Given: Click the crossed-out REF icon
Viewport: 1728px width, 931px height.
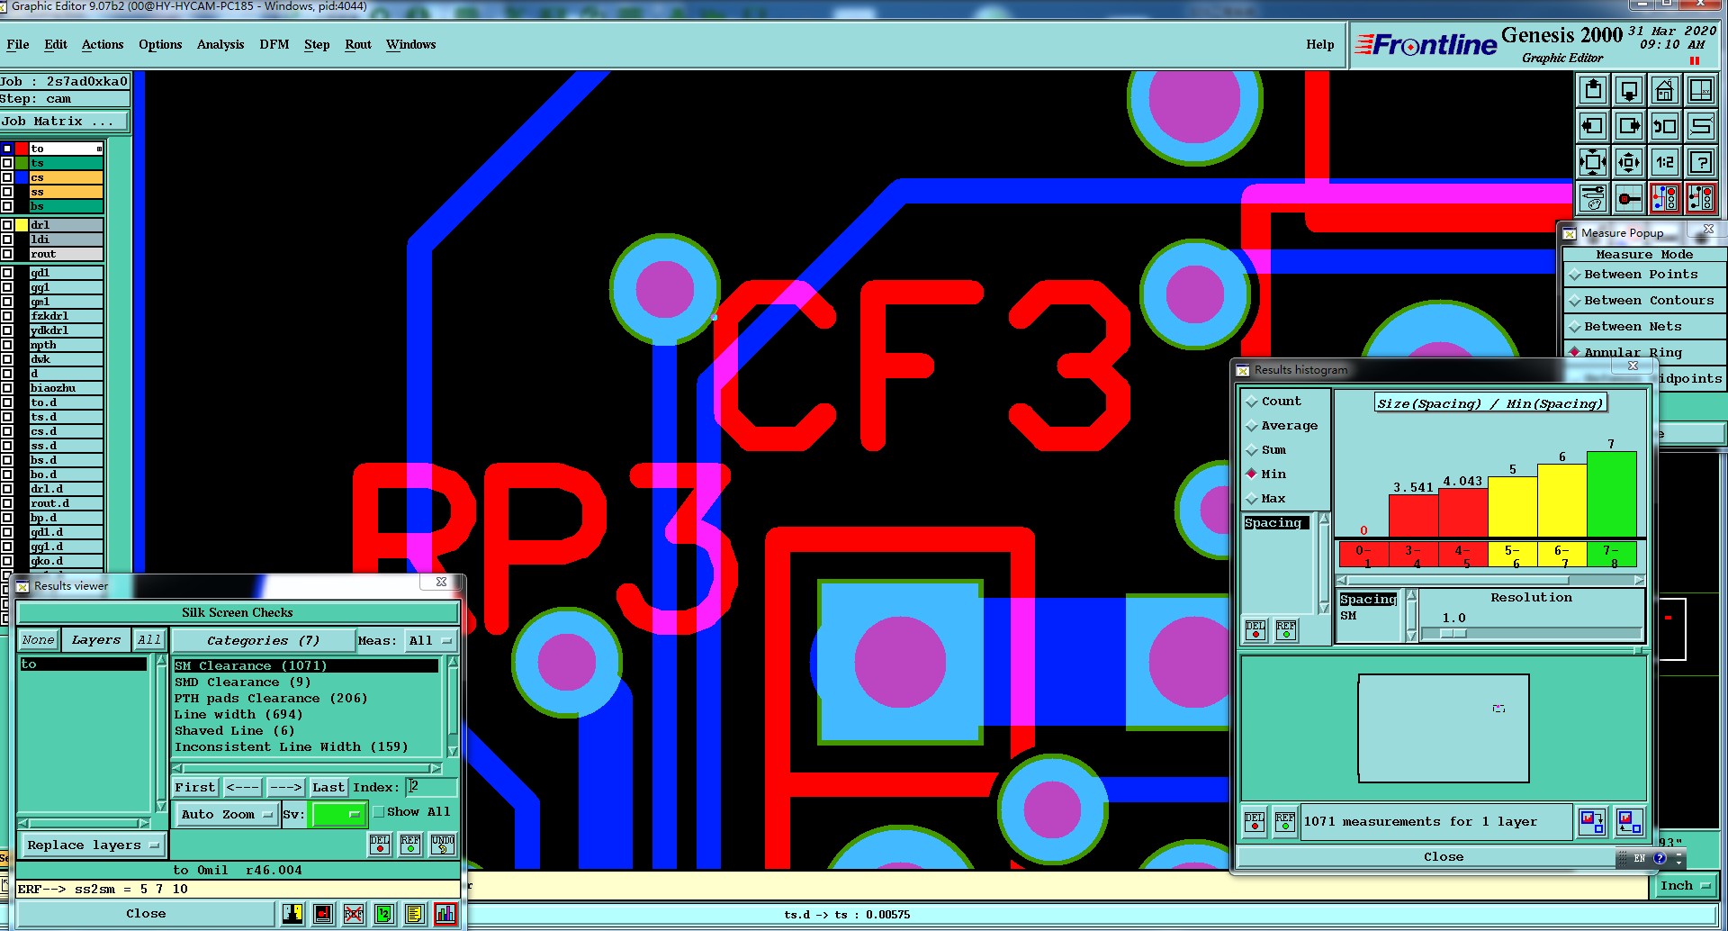Looking at the screenshot, I should click(354, 914).
